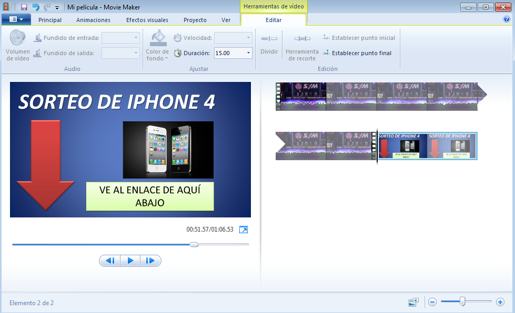Viewport: 515px width, 313px height.
Task: Open the Animaciones tab
Action: click(93, 20)
